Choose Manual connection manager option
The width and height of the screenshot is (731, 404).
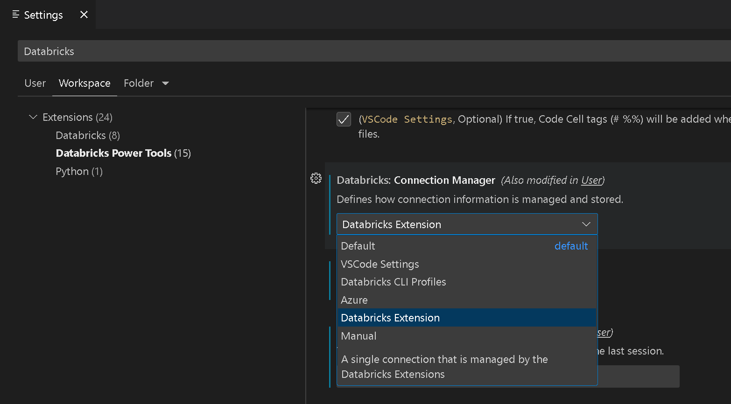467,336
